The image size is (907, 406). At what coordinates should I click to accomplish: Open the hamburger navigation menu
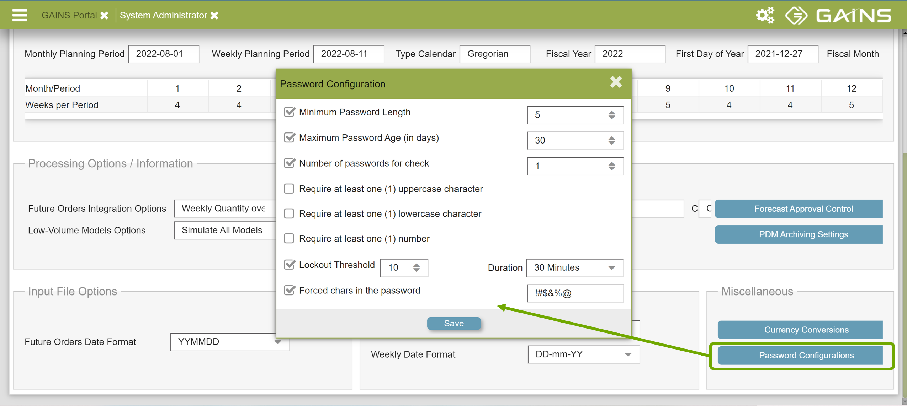20,15
